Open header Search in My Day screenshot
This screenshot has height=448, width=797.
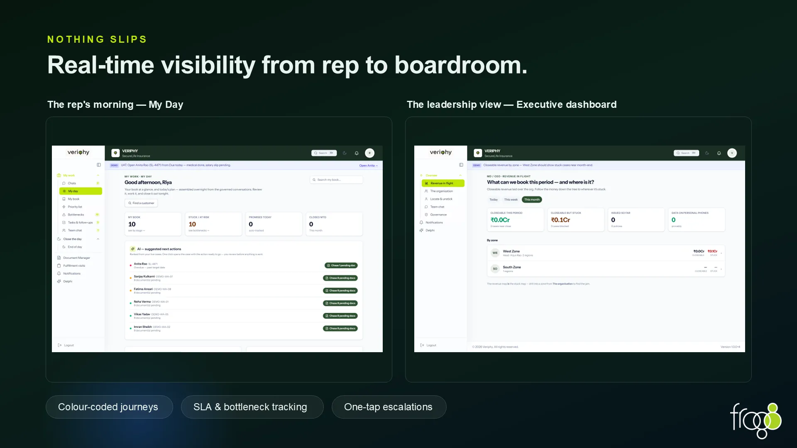[324, 153]
